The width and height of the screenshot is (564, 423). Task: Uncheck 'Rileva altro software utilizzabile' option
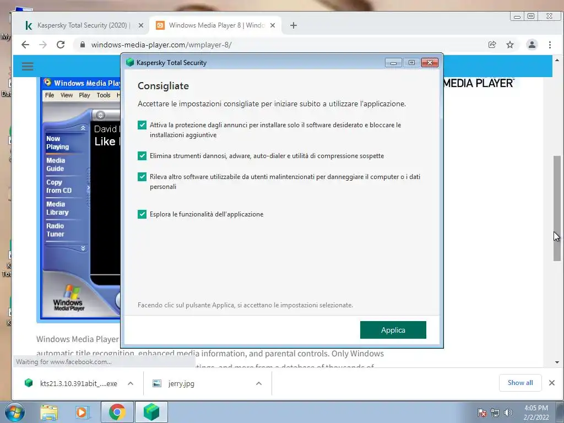pyautogui.click(x=142, y=177)
